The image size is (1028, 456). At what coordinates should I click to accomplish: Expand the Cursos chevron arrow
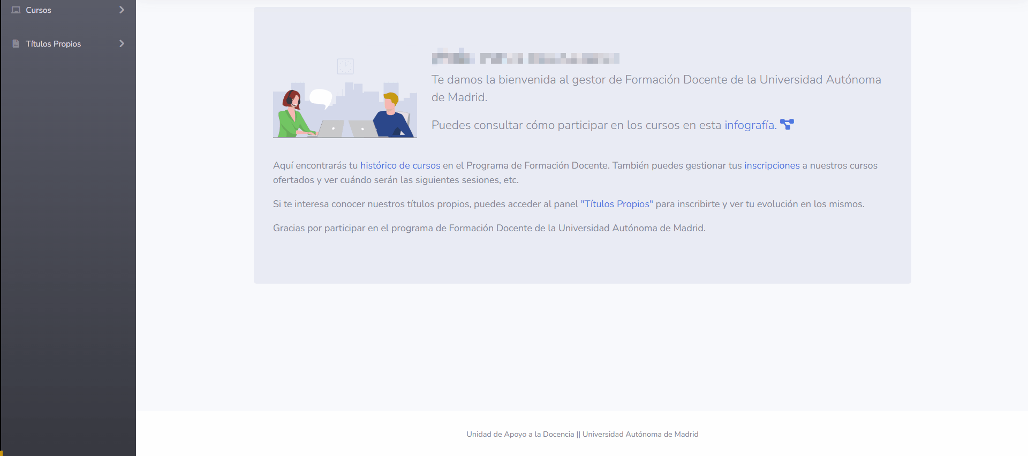pyautogui.click(x=122, y=10)
